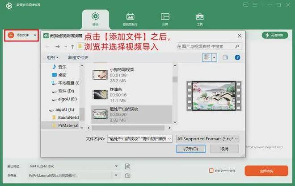The width and height of the screenshot is (295, 186).
Task: Close the file dialog with X
Action: (240, 36)
